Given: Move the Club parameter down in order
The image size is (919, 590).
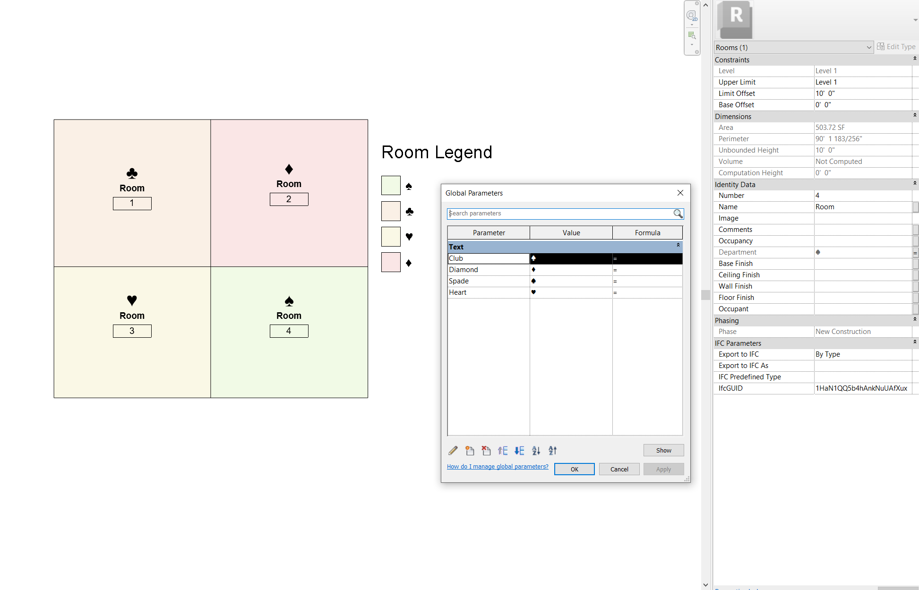Looking at the screenshot, I should coord(519,451).
